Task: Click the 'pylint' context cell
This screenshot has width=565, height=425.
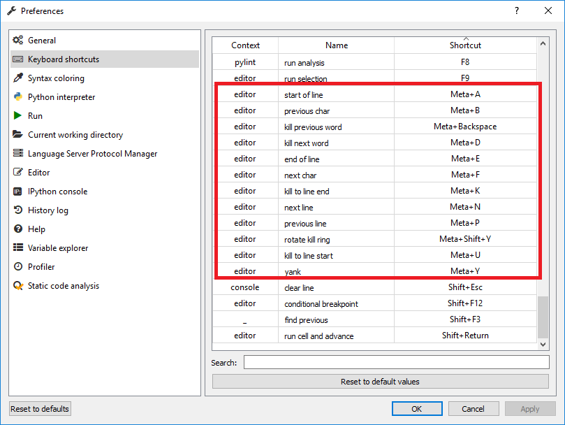Action: coord(245,62)
